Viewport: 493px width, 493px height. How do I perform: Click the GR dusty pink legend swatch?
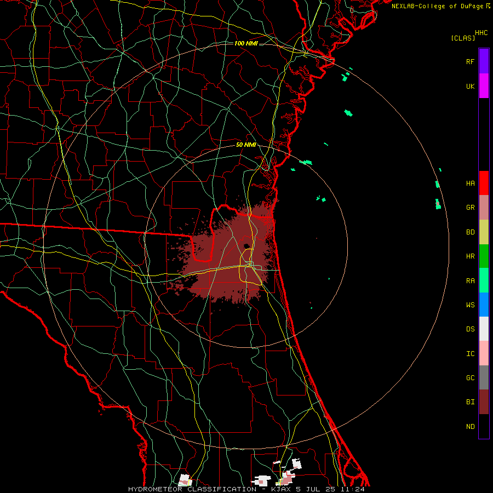[484, 208]
